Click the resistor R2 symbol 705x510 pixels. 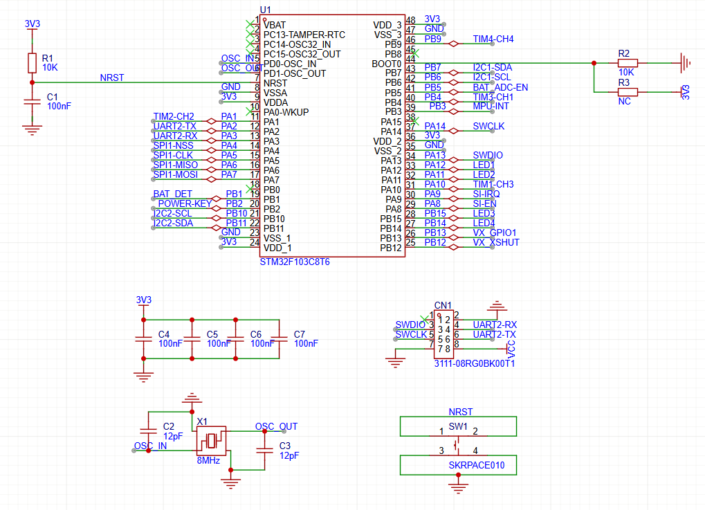coord(627,63)
